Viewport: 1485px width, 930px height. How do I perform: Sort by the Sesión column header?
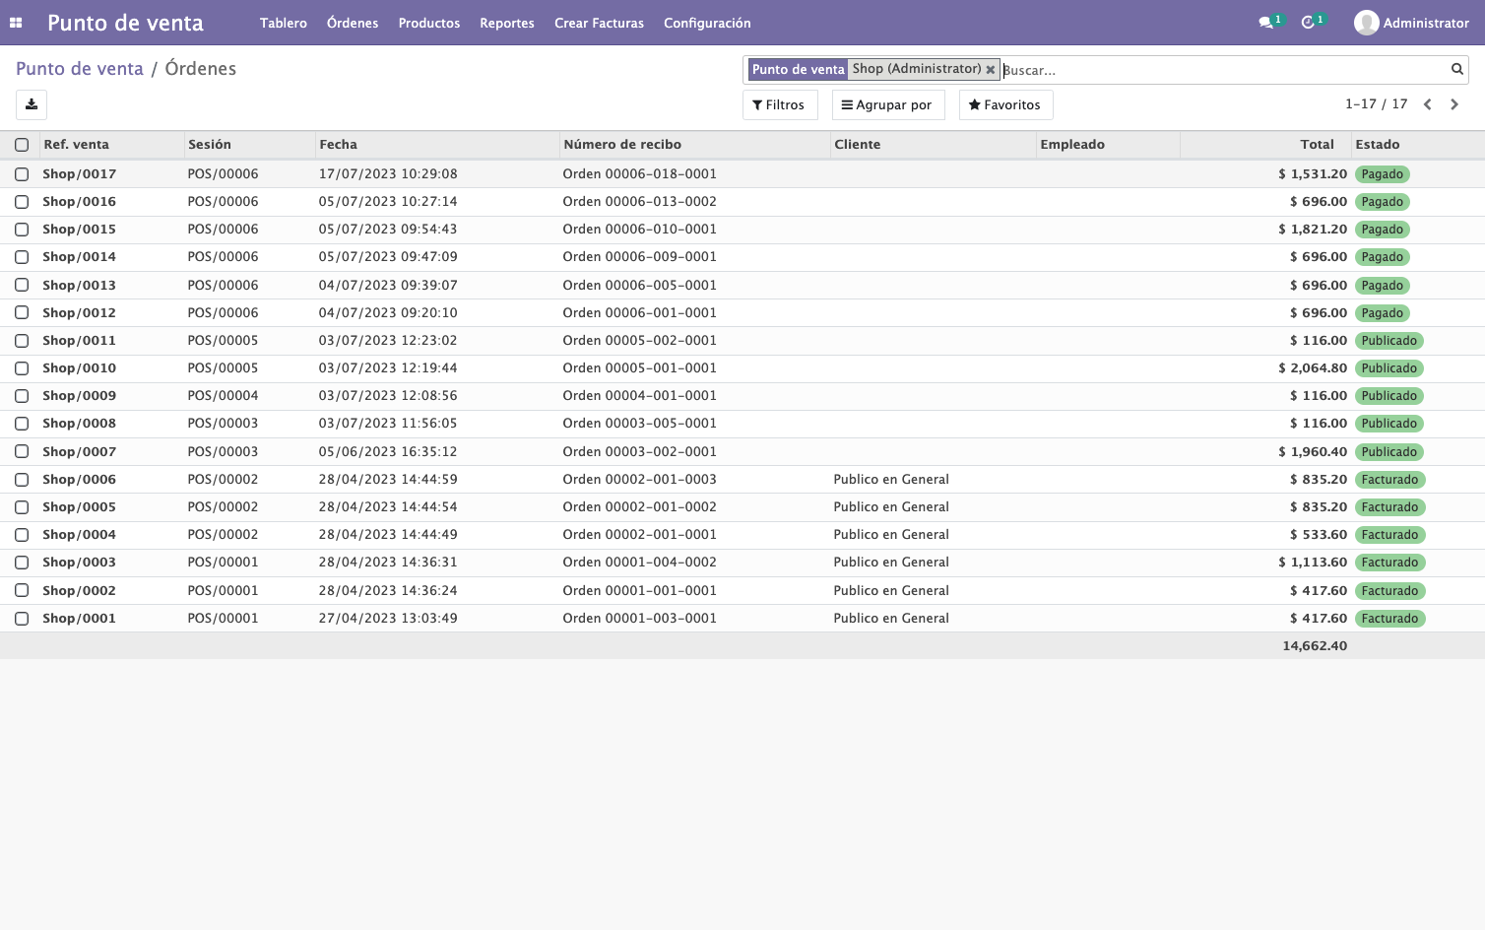pyautogui.click(x=250, y=145)
